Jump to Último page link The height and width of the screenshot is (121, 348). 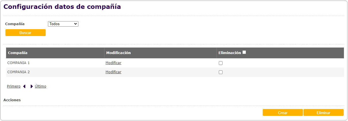[40, 86]
